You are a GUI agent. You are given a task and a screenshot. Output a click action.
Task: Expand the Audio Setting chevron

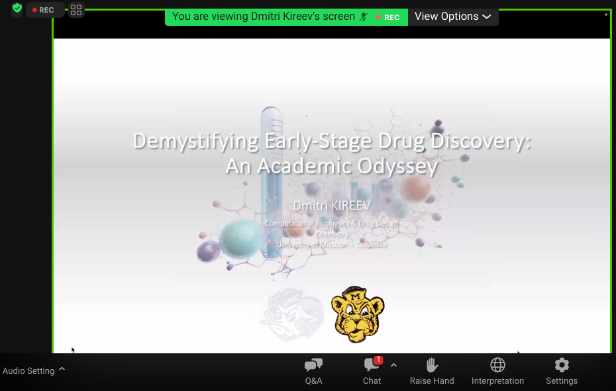pyautogui.click(x=62, y=369)
